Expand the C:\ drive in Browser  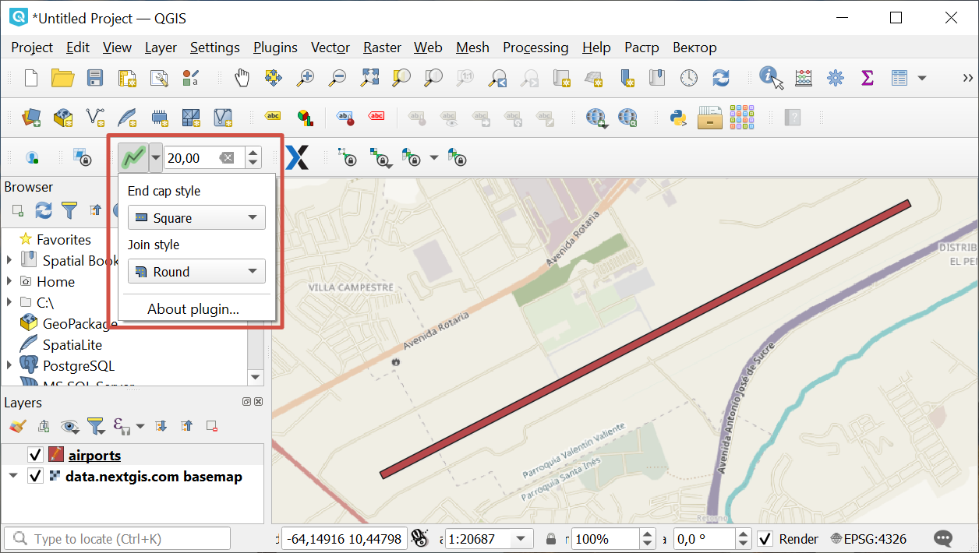(9, 302)
